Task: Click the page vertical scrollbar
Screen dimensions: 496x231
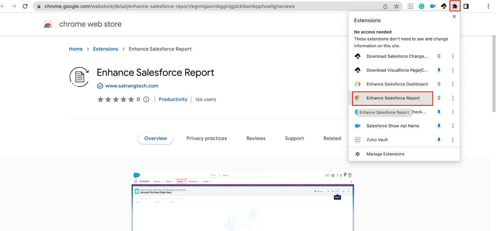Action: click(494, 74)
